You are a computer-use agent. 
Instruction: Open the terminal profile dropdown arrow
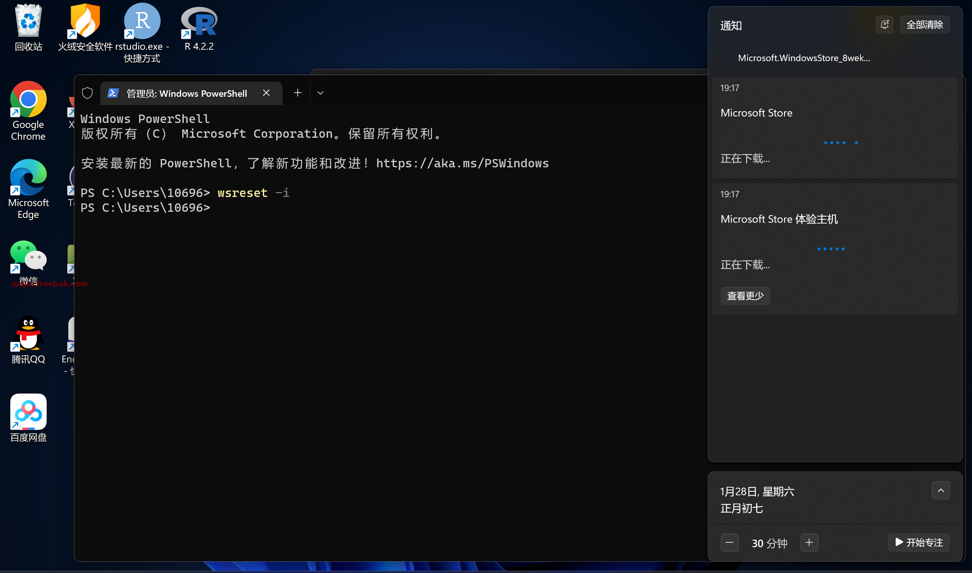click(320, 93)
